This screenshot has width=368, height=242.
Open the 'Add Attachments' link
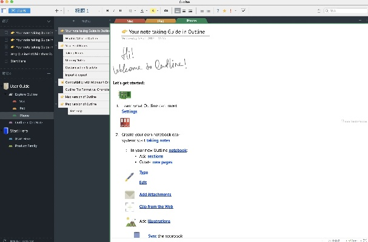(x=155, y=194)
